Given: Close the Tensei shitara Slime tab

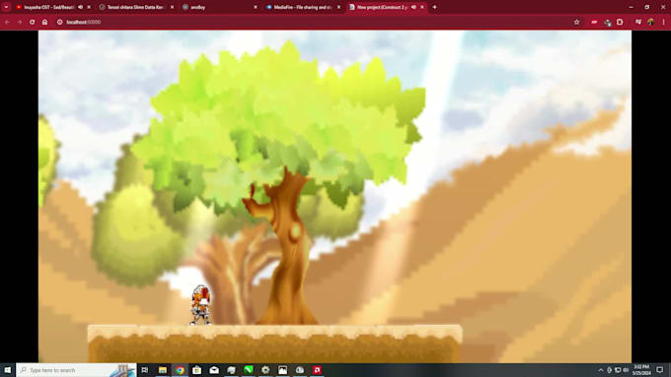Looking at the screenshot, I should [172, 7].
